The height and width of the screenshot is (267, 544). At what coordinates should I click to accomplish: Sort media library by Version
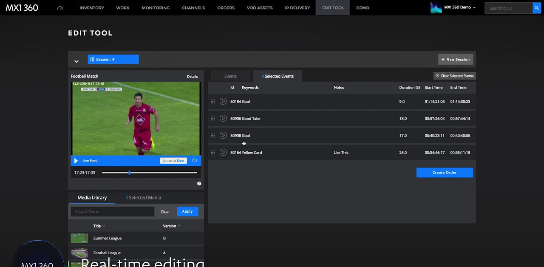(x=171, y=226)
